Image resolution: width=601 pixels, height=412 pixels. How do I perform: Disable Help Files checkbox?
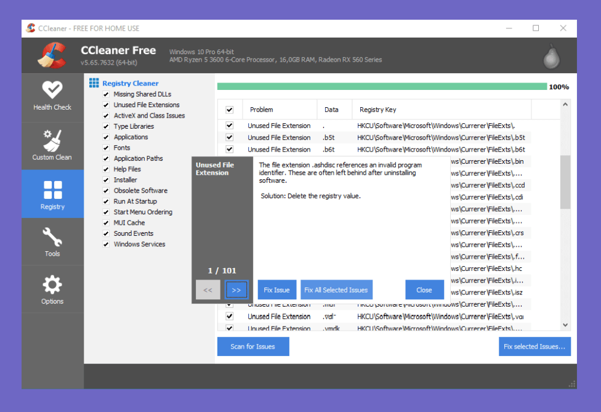pos(106,169)
